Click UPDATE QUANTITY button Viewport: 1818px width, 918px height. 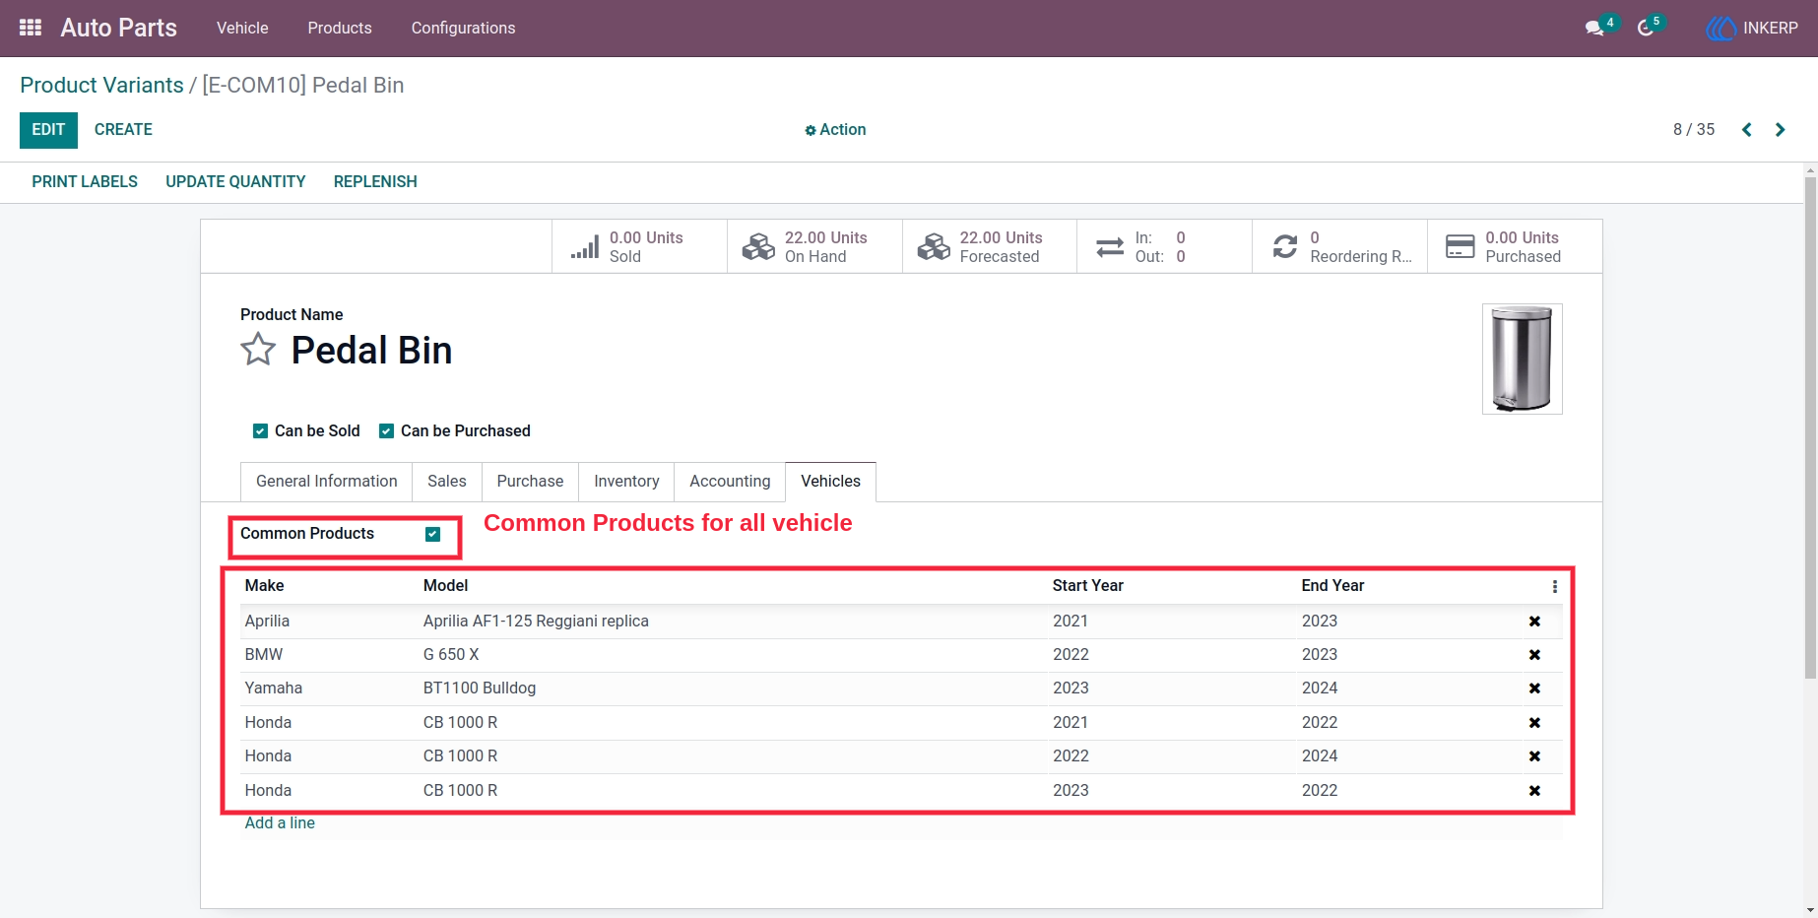[x=235, y=182]
